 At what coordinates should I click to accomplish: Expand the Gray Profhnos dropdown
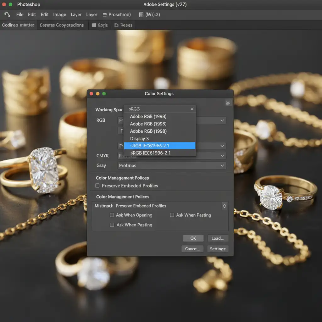[222, 165]
